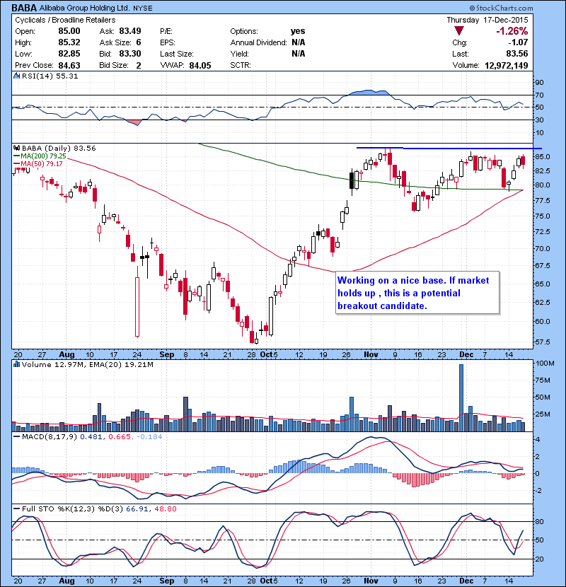Screen dimensions: 566x587
Task: Click the 'Aug' label on the bottom date axis
Action: (67, 581)
